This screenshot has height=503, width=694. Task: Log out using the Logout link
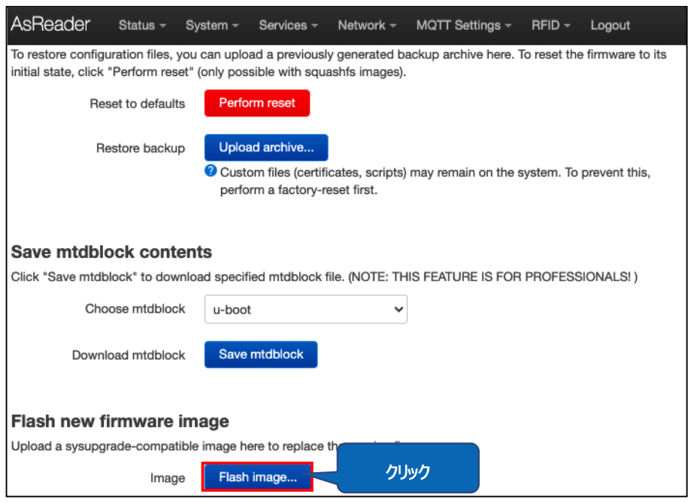coord(610,26)
